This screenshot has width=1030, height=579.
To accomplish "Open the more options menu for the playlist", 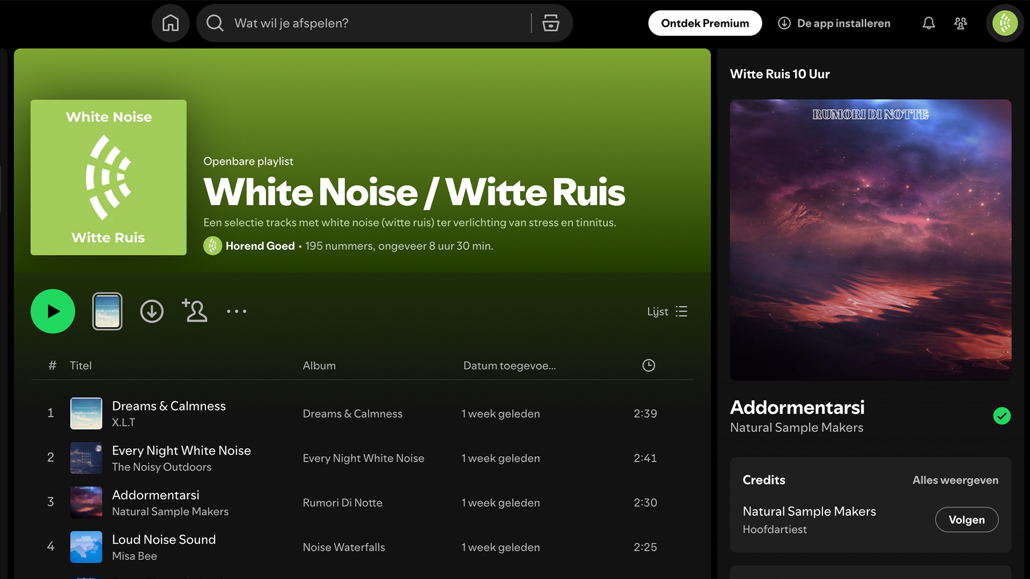I will (237, 311).
